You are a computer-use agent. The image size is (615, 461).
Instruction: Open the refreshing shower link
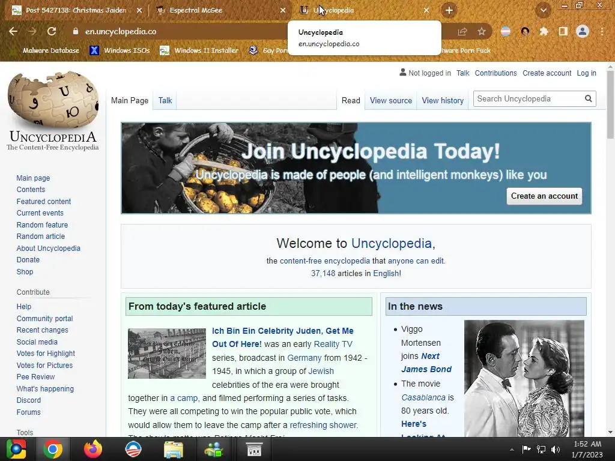point(323,425)
